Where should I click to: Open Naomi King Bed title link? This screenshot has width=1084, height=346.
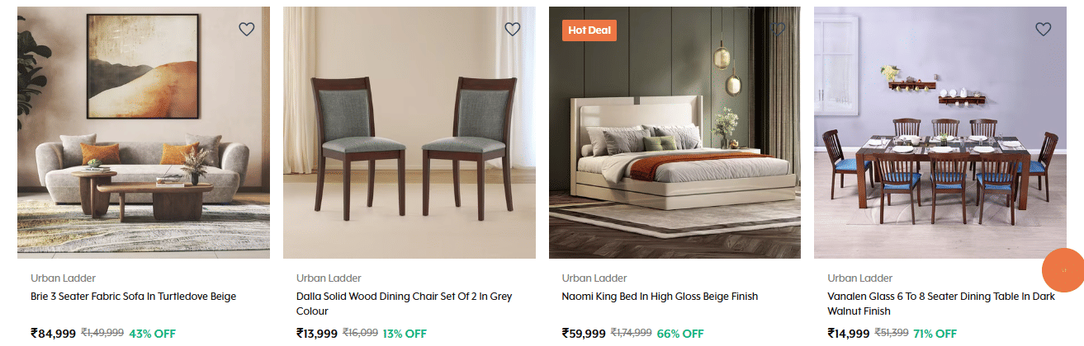click(660, 297)
